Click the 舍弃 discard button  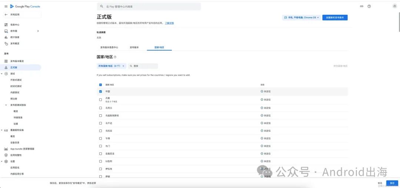[x=380, y=183]
